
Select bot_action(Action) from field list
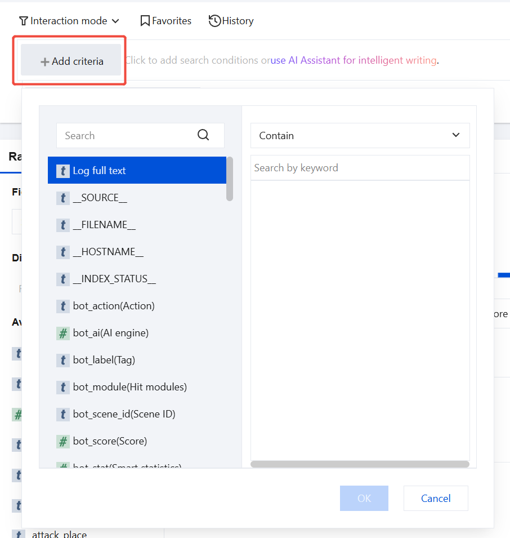pos(137,306)
